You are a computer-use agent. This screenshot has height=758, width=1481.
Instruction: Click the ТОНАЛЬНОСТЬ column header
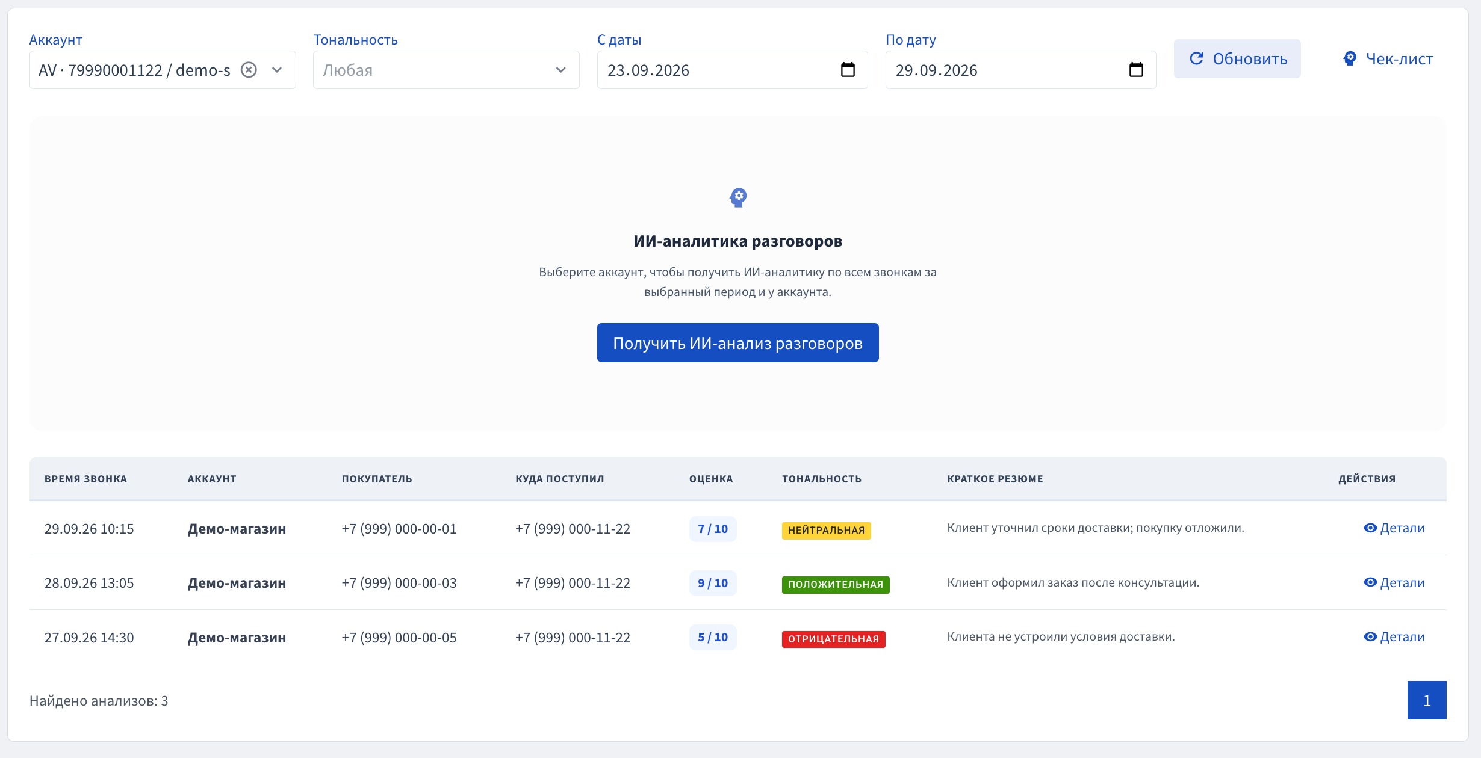822,479
